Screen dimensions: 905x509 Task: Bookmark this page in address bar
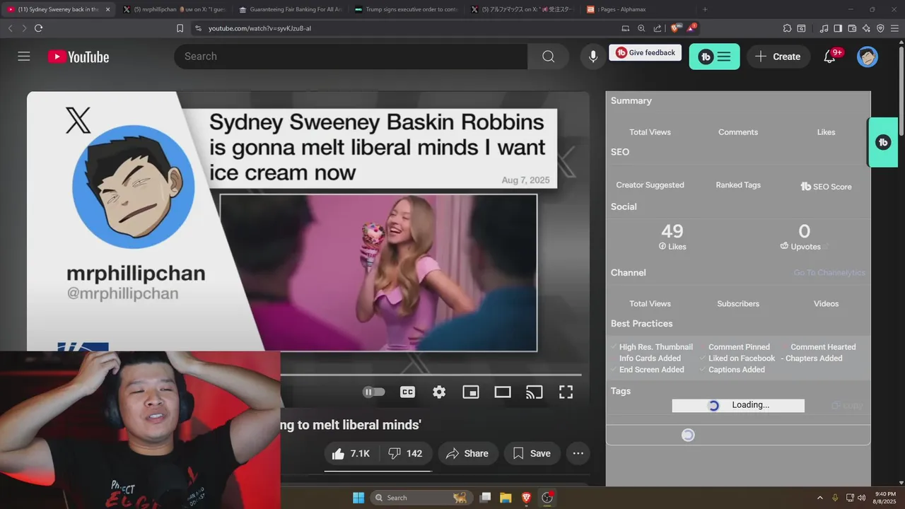pos(180,28)
